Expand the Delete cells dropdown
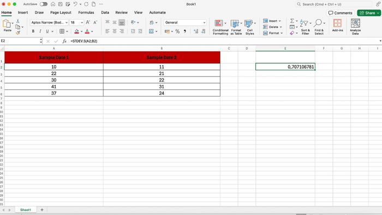The width and height of the screenshot is (382, 215). pyautogui.click(x=280, y=27)
